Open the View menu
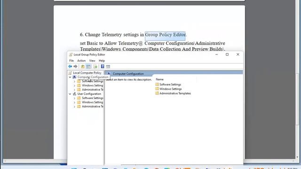This screenshot has width=301, height=169. tap(92, 61)
